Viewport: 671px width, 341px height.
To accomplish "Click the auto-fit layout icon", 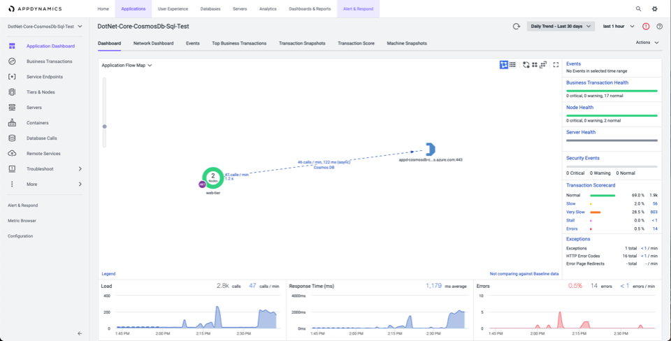I will (543, 64).
